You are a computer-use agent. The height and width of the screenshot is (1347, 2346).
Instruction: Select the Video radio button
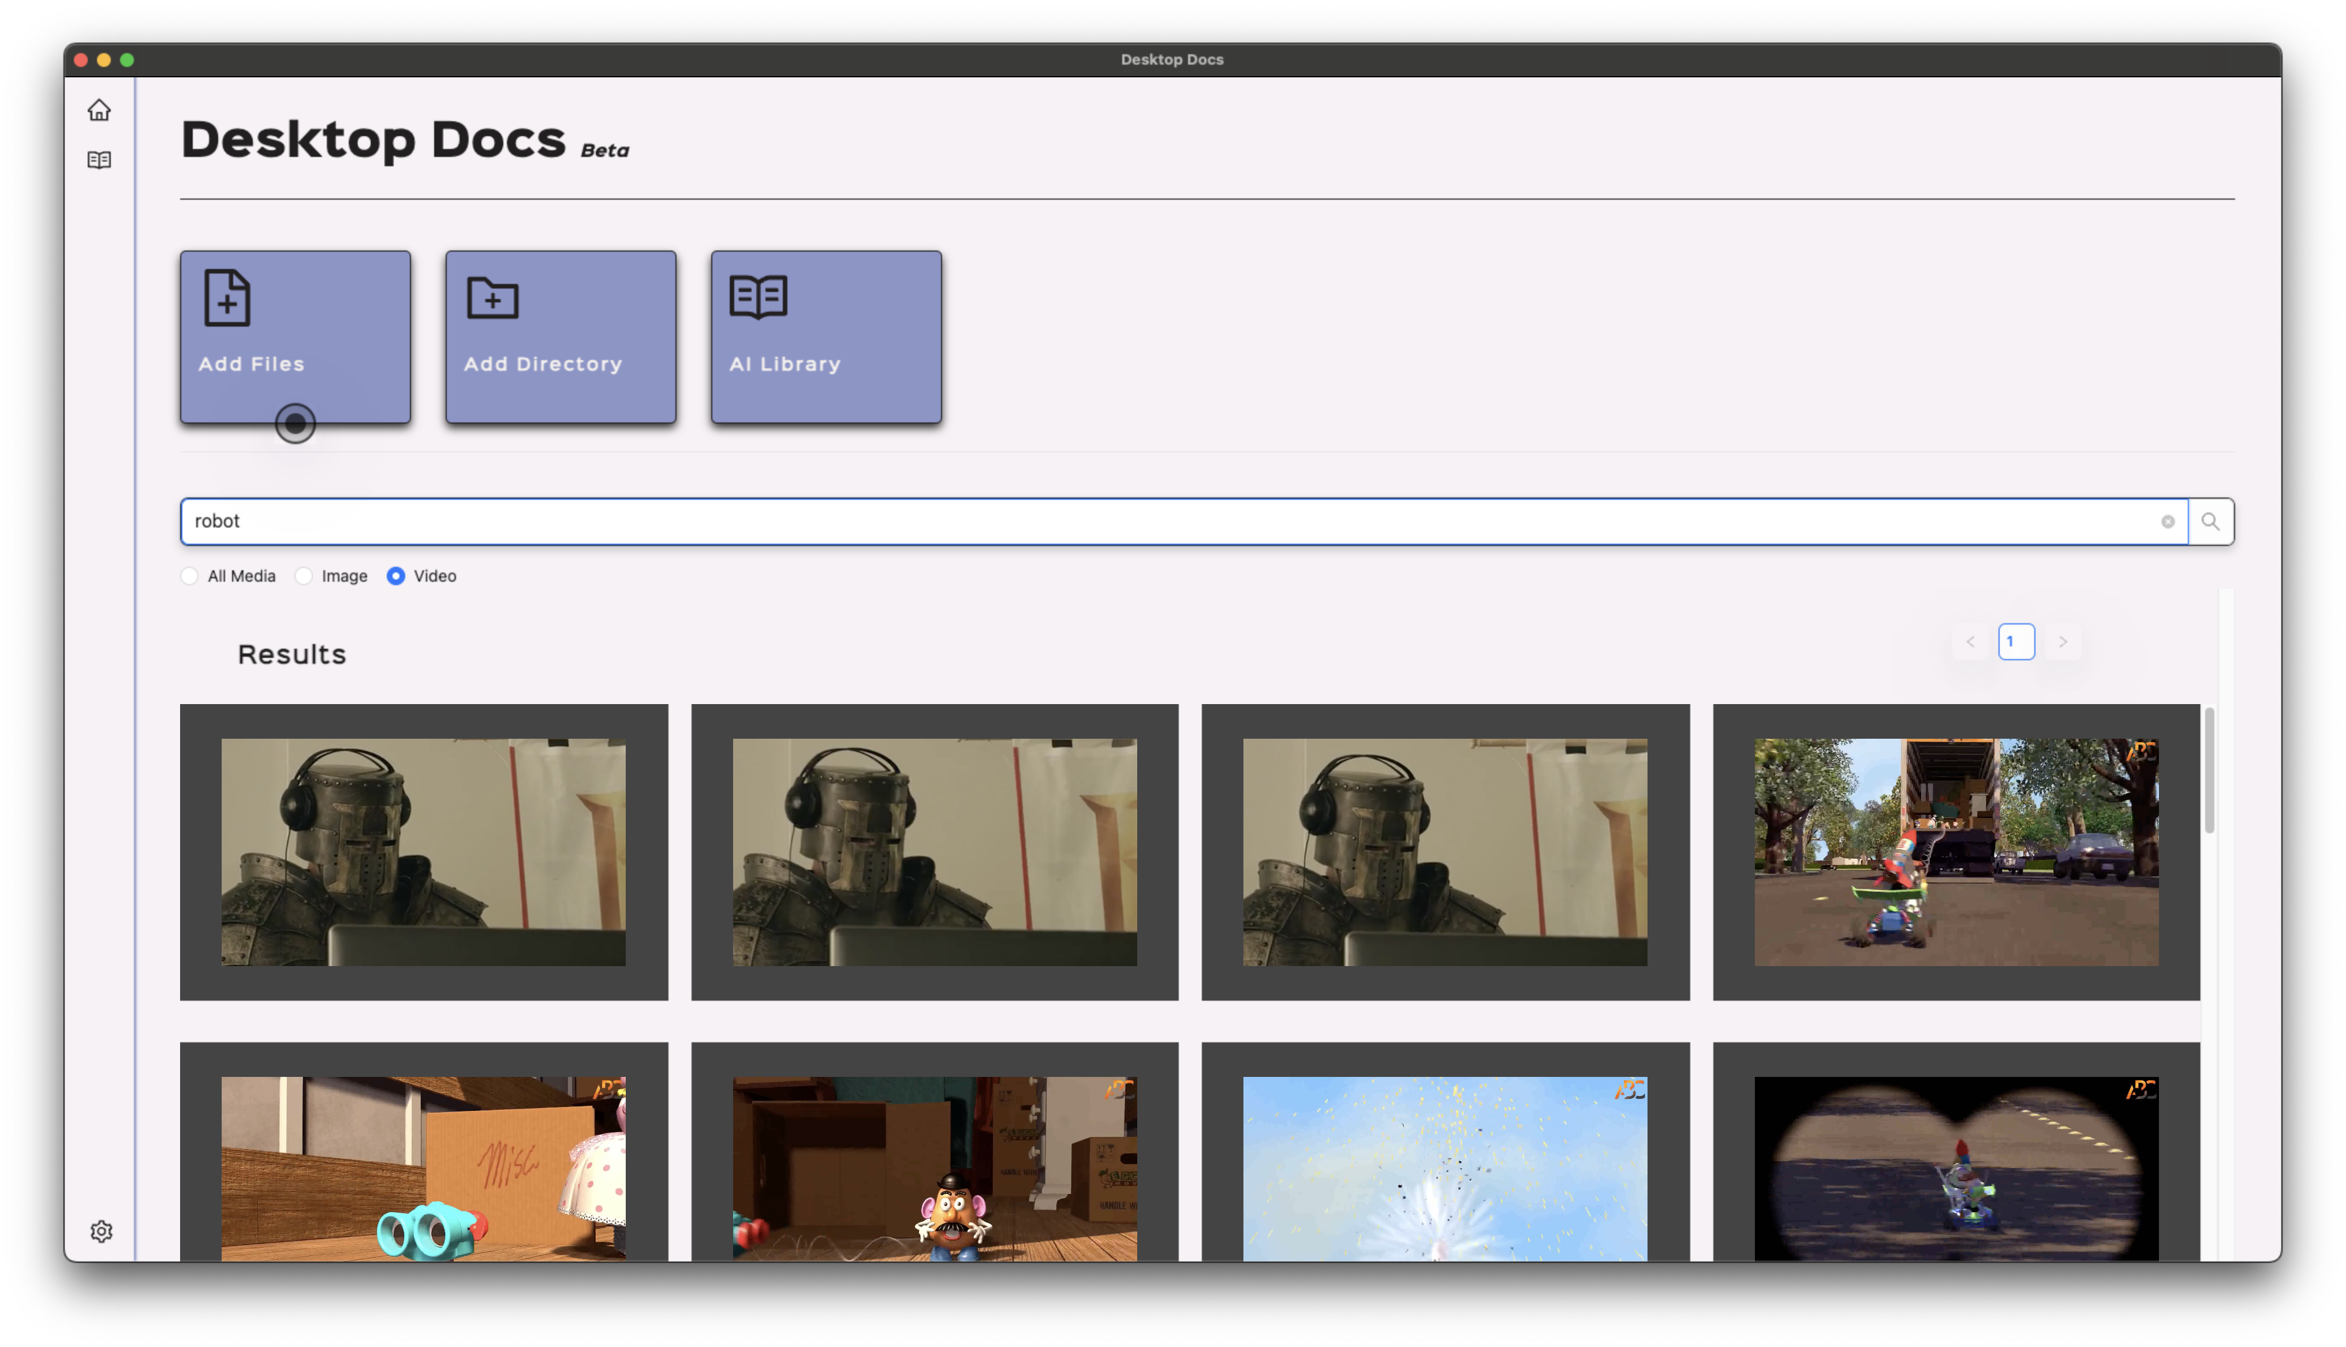tap(396, 575)
